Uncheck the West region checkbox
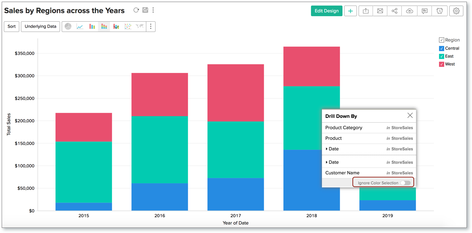This screenshot has width=472, height=233. 442,64
